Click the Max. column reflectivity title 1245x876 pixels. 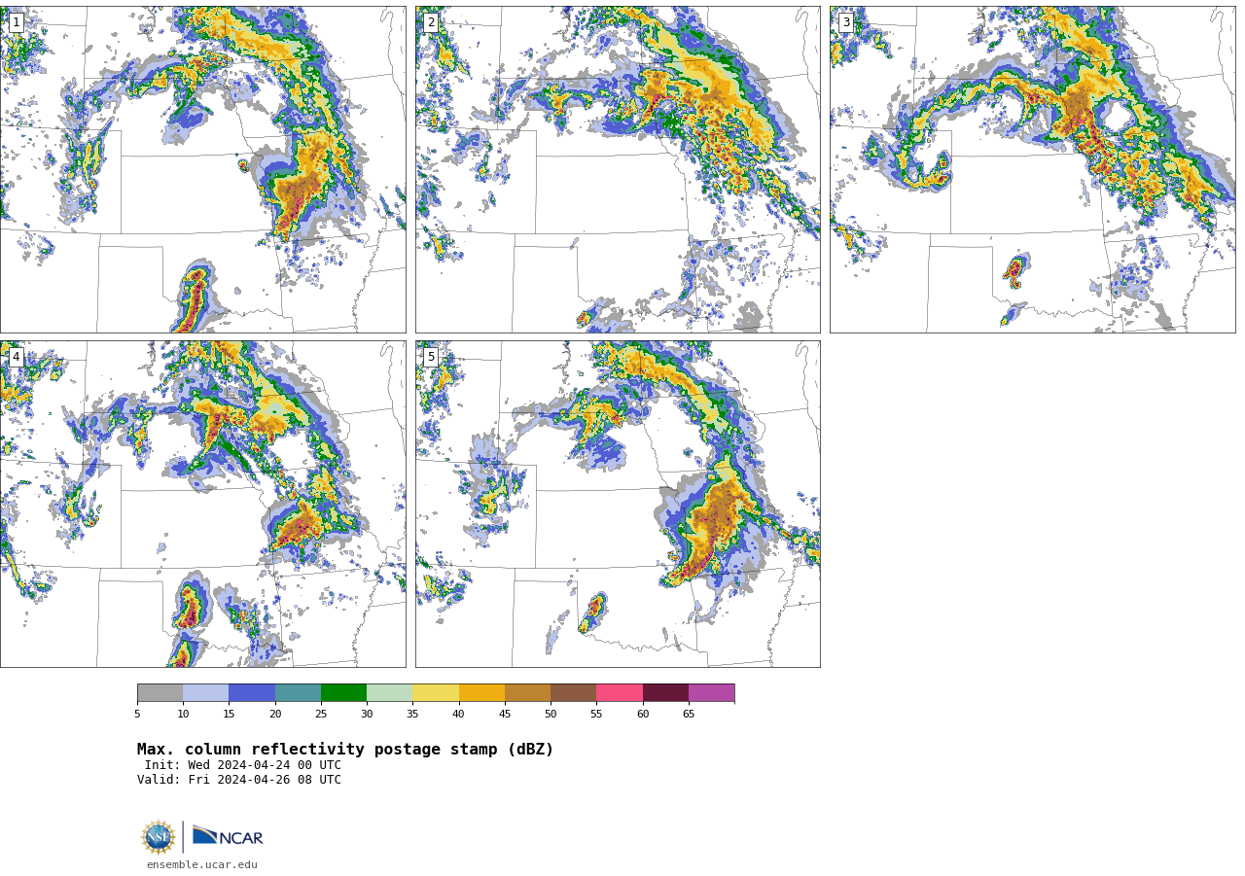coord(345,750)
